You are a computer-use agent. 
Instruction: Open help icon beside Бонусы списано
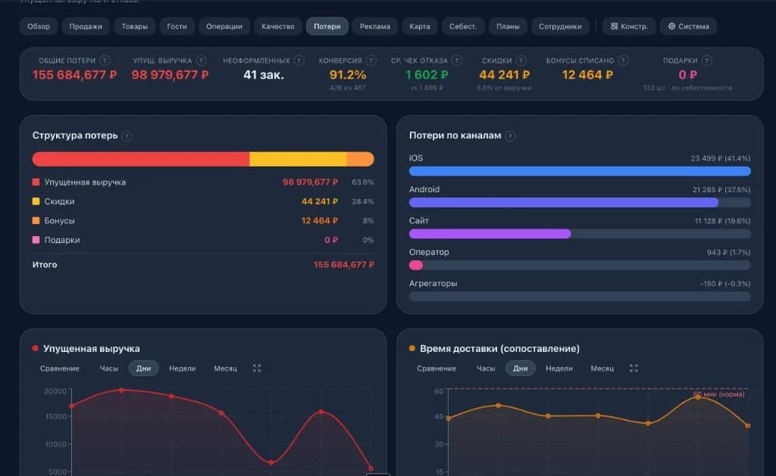[x=624, y=61]
